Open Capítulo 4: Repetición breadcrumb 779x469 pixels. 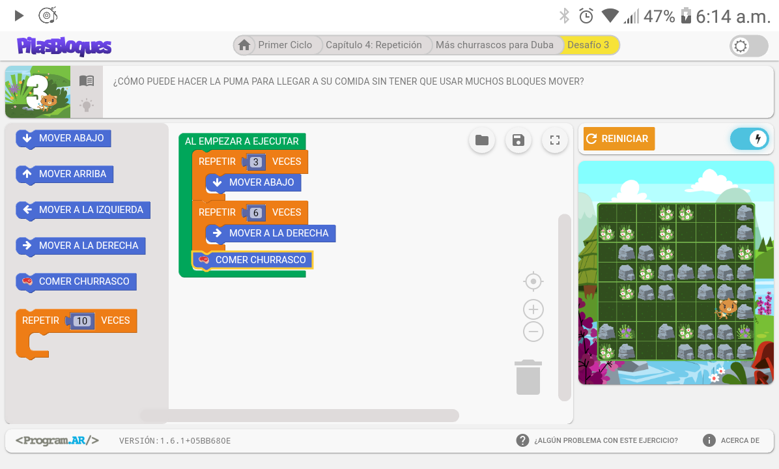[374, 45]
